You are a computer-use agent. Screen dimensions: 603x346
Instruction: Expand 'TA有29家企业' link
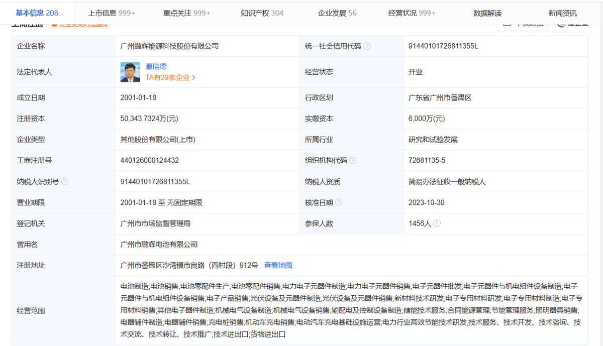pyautogui.click(x=170, y=77)
